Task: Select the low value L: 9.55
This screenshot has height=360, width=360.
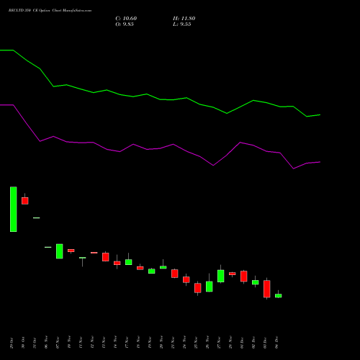Action: (182, 24)
